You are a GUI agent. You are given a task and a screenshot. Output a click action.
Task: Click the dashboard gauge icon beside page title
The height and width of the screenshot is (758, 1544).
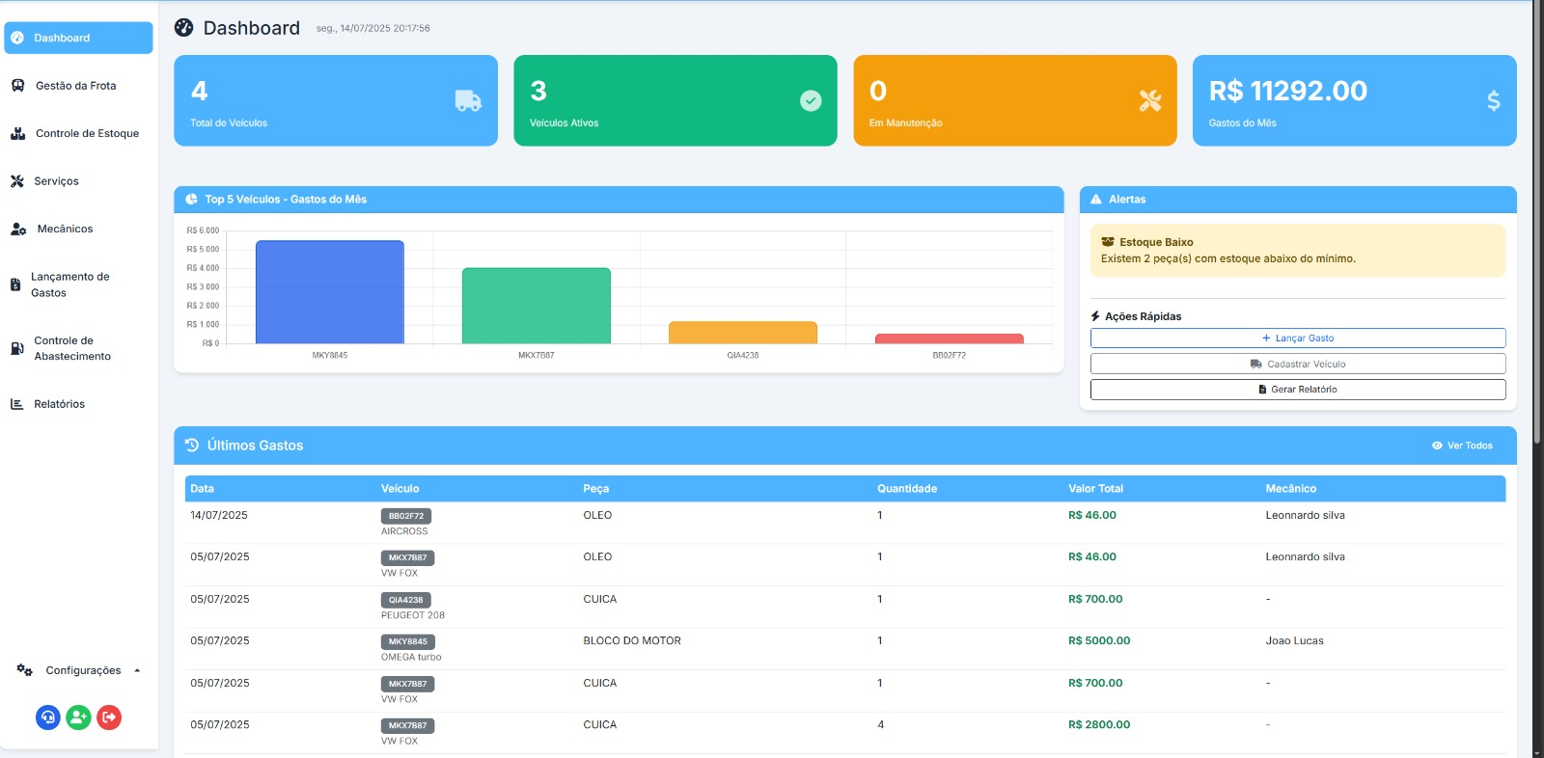pos(183,28)
